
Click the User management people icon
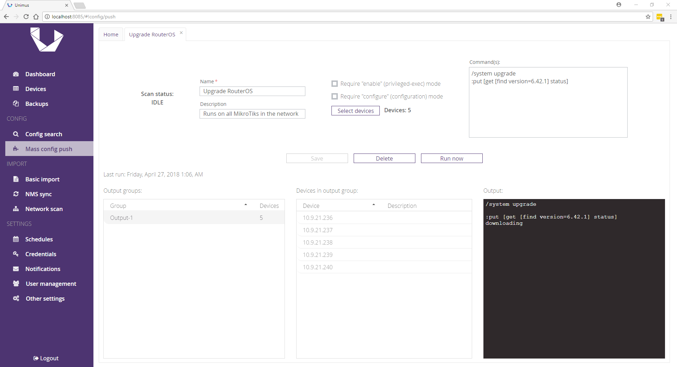pos(16,283)
